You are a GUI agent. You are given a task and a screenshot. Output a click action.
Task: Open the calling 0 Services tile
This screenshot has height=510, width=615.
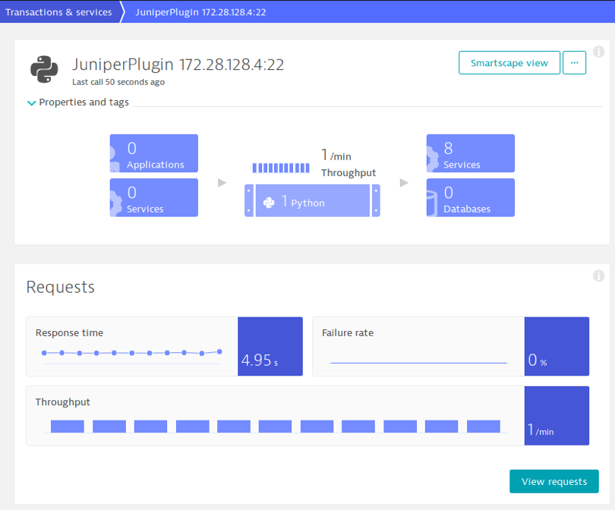pos(153,197)
